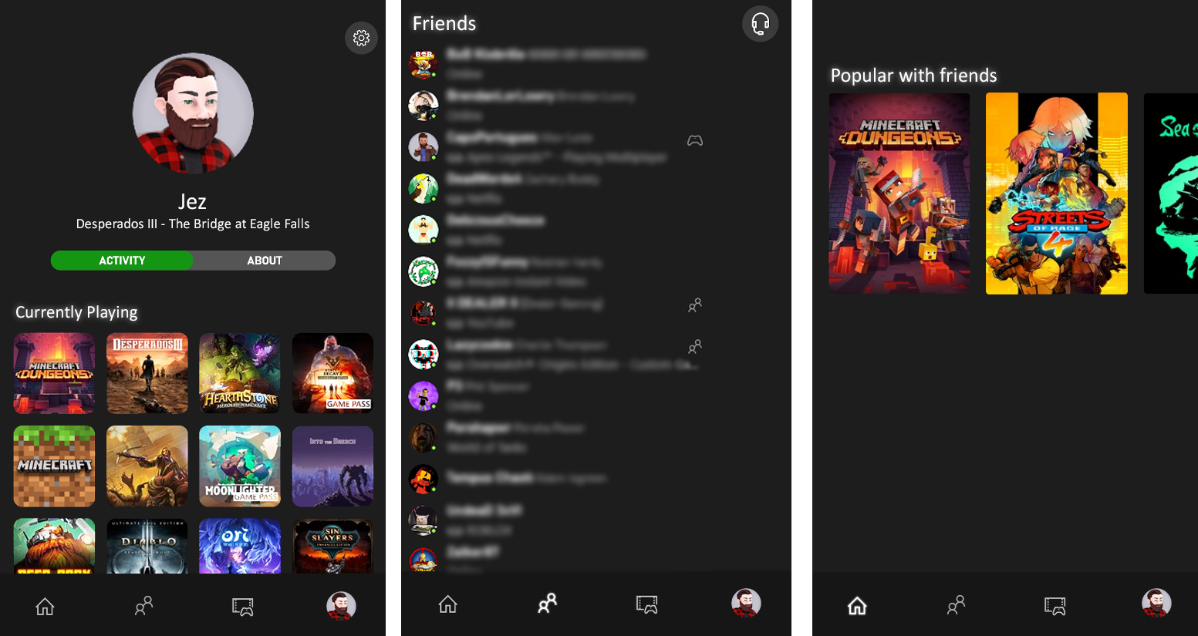Open Friends icon on Popular screen navbar
This screenshot has width=1198, height=636.
click(x=956, y=605)
